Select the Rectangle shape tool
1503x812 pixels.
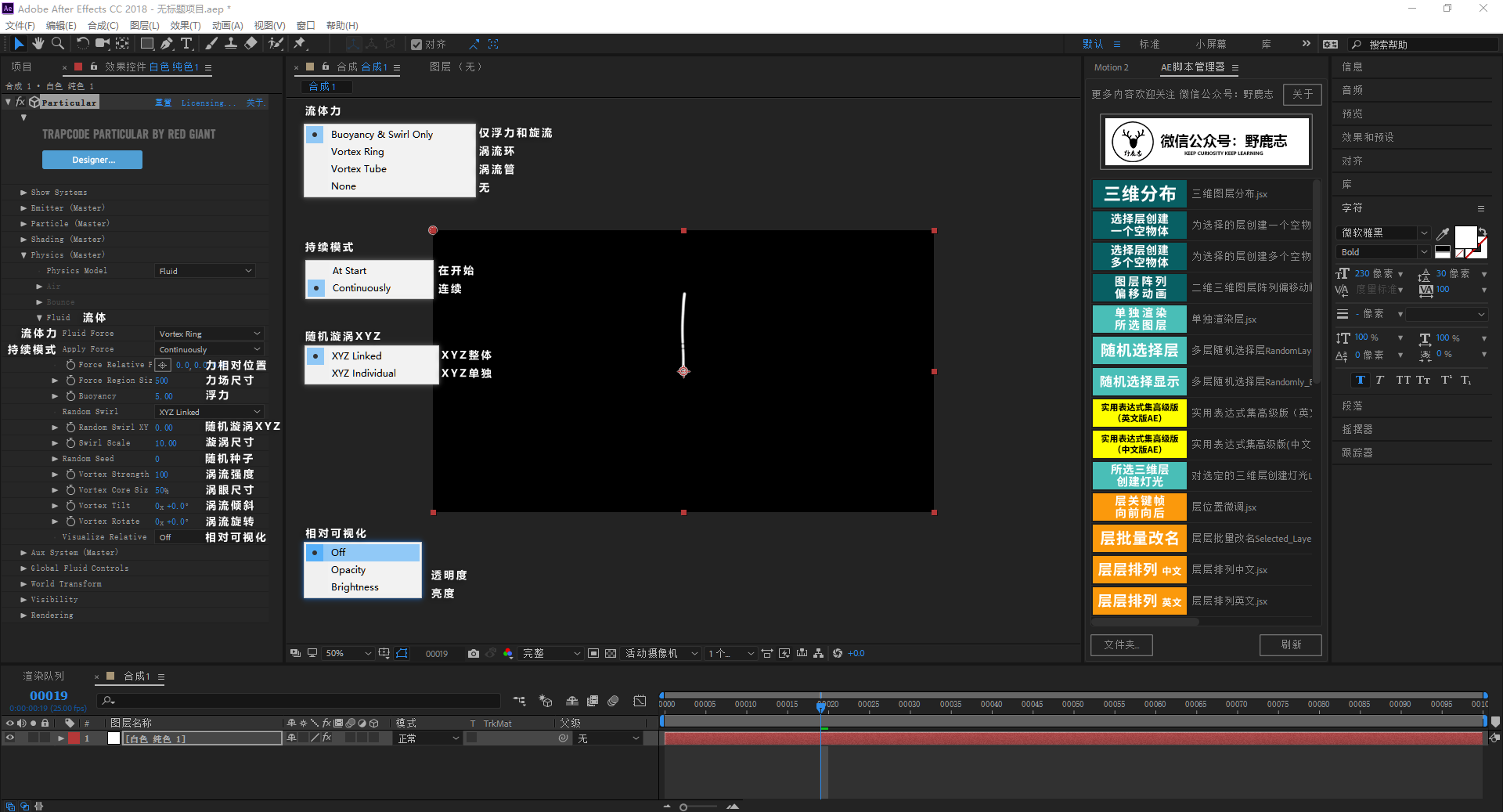pos(146,44)
